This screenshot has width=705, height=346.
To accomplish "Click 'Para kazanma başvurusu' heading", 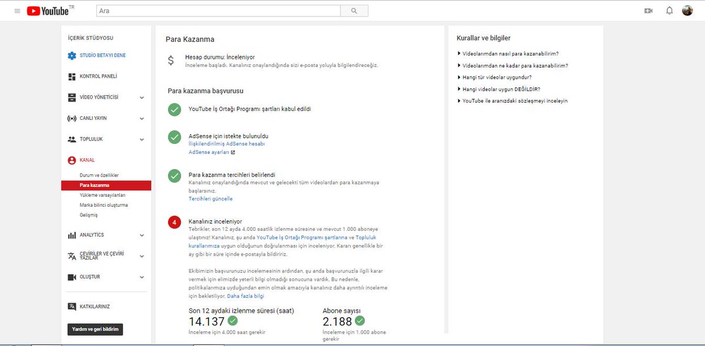I will pos(206,91).
